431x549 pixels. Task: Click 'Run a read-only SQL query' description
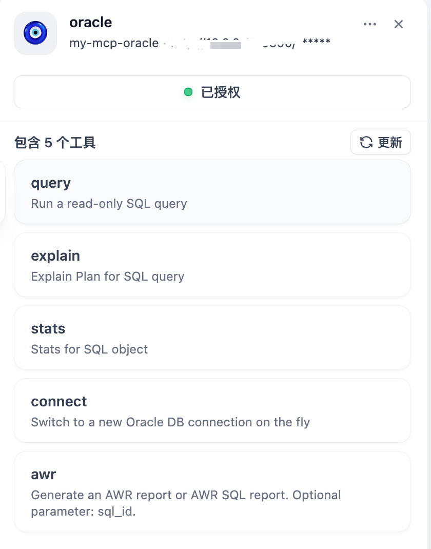tap(109, 204)
